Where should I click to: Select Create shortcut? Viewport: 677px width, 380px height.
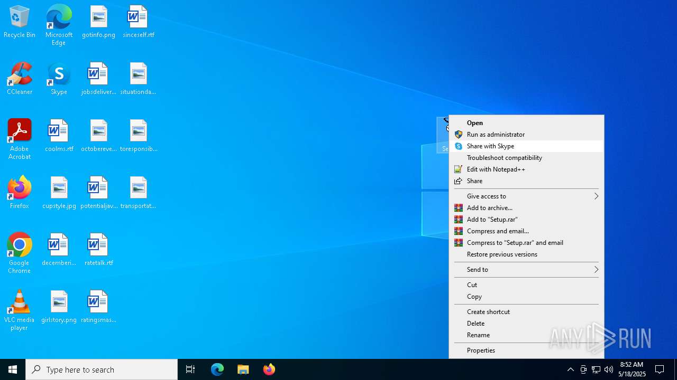pyautogui.click(x=526, y=312)
